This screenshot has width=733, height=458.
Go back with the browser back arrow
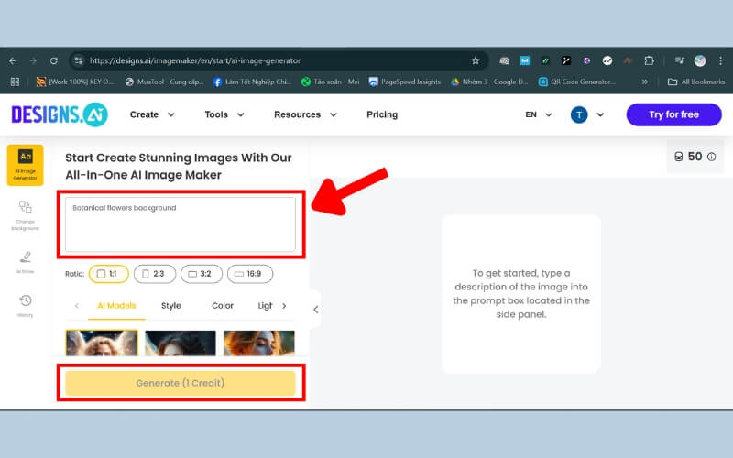point(13,60)
